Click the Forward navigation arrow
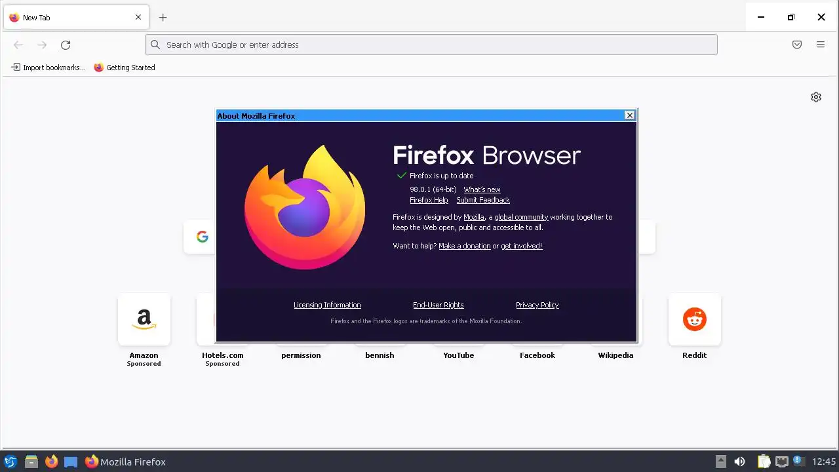This screenshot has width=839, height=472. 42,45
